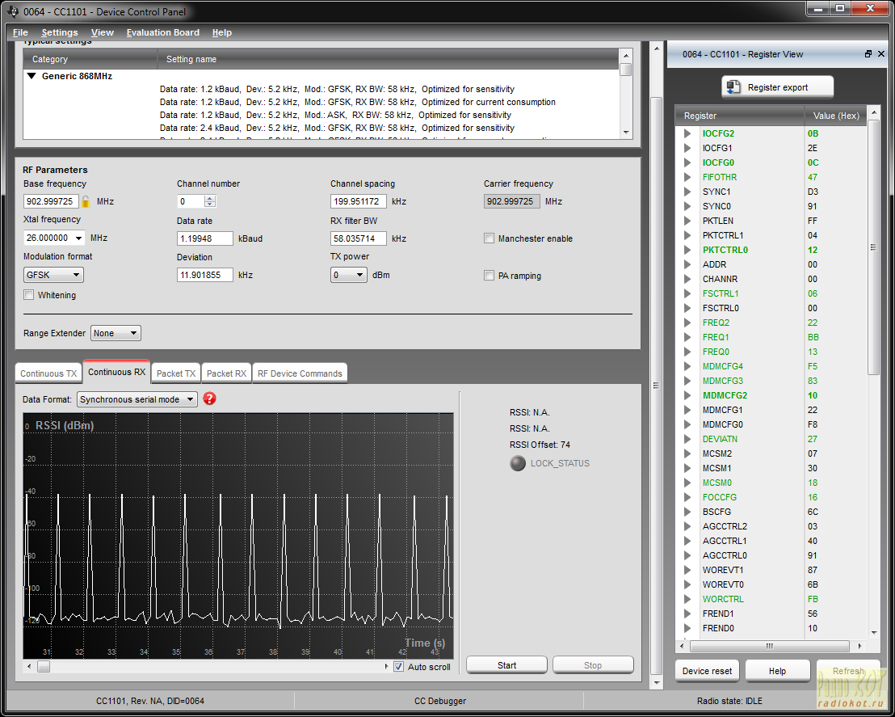
Task: Click the Help button below registers
Action: coord(777,671)
